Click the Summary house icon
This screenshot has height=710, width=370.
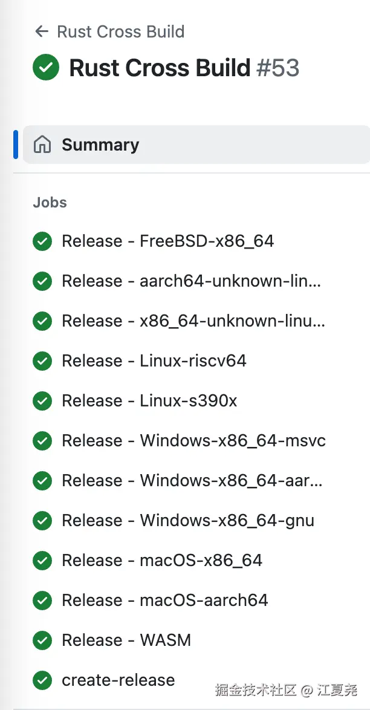point(42,145)
